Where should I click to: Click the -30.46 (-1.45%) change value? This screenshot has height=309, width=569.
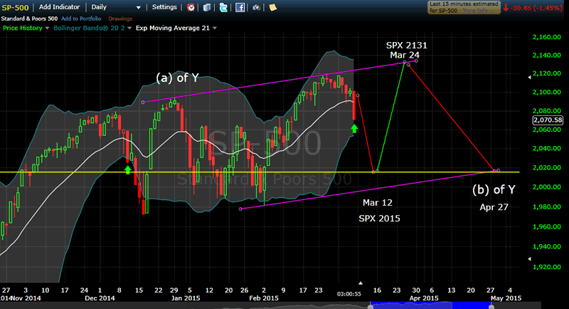pos(536,8)
